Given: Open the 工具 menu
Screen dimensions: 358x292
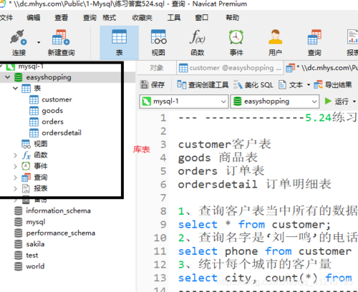Looking at the screenshot, I should [x=174, y=18].
